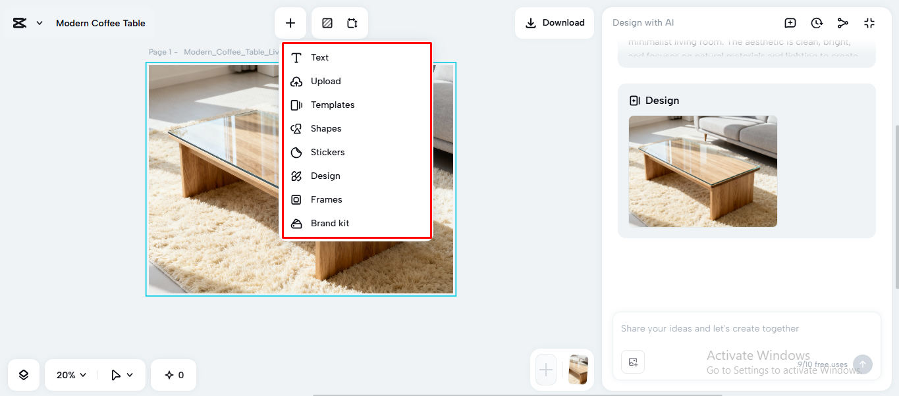Add a new page with bottom plus button
The height and width of the screenshot is (396, 899).
pyautogui.click(x=546, y=370)
